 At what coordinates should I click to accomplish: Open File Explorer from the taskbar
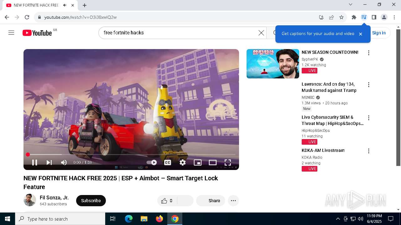pyautogui.click(x=144, y=219)
